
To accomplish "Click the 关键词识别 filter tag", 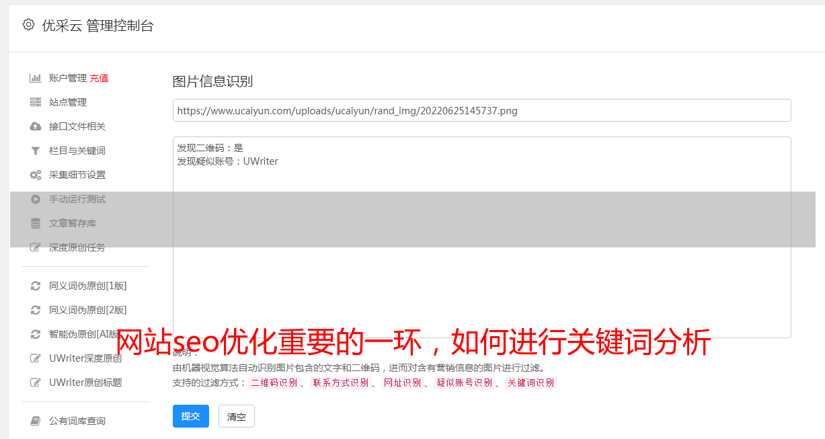I will click(531, 383).
